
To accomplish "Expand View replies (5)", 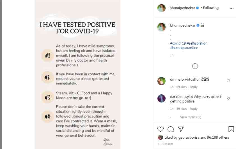I will tap(191, 117).
